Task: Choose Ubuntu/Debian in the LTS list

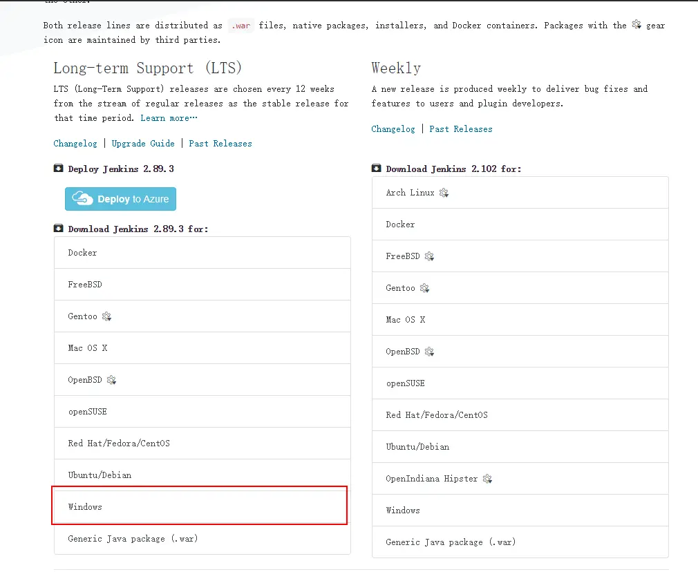Action: 202,475
